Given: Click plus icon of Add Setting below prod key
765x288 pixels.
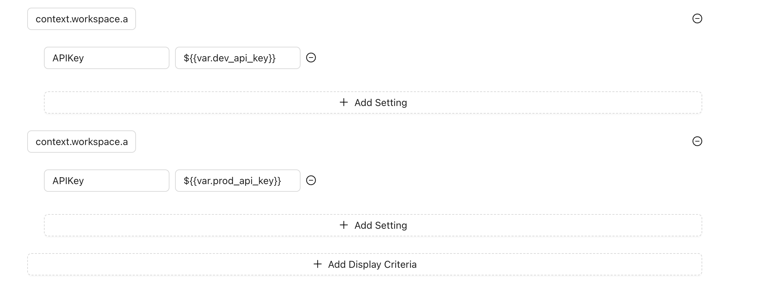Looking at the screenshot, I should point(344,225).
